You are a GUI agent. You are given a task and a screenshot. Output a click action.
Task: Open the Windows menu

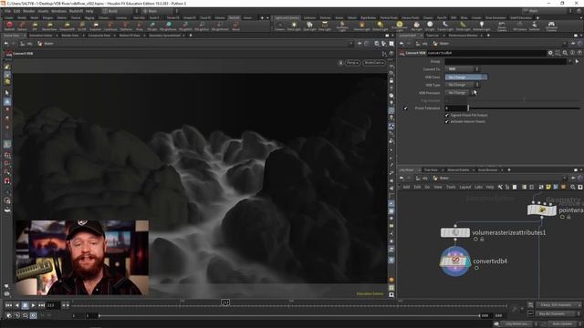tap(58, 11)
